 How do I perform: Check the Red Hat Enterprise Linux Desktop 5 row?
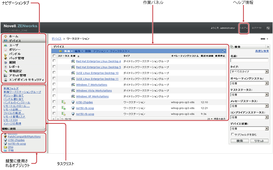pyautogui.click(x=54, y=66)
